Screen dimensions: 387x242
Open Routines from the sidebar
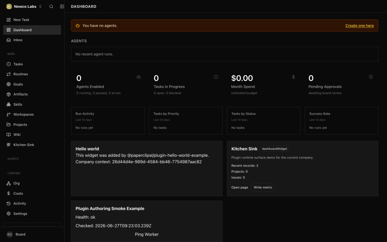tap(32, 74)
